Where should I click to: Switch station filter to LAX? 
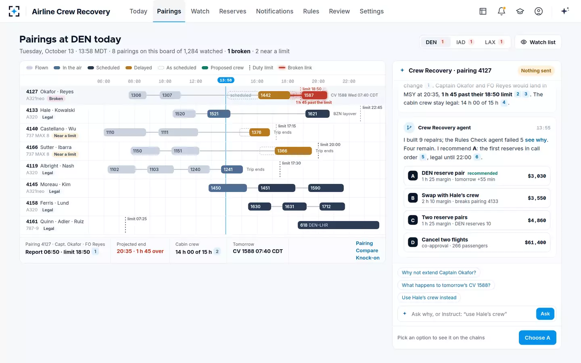point(494,42)
